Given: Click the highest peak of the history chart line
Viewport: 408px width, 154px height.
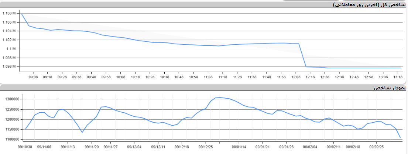Looking at the screenshot, I should pos(220,97).
